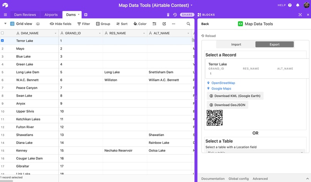The height and width of the screenshot is (182, 311).
Task: Expand the bottom panel chevron
Action: point(307,179)
